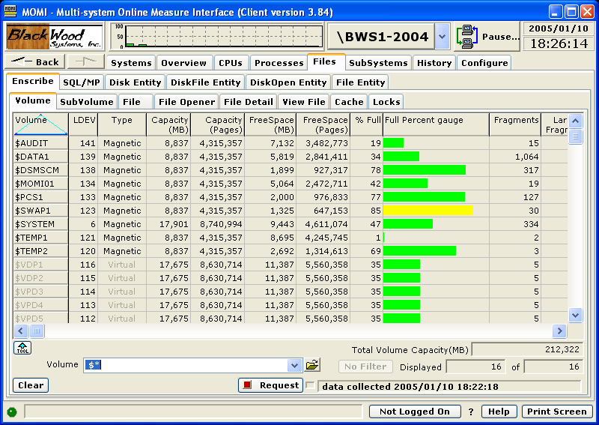Click the Clear button

click(x=31, y=385)
